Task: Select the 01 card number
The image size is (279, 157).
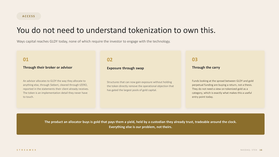Action: click(x=26, y=59)
